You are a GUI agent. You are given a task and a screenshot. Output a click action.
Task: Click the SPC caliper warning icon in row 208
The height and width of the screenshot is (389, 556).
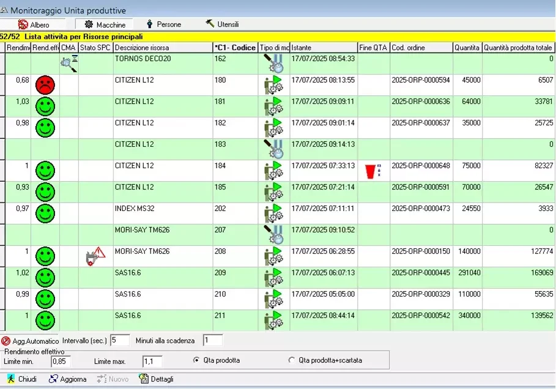[96, 256]
